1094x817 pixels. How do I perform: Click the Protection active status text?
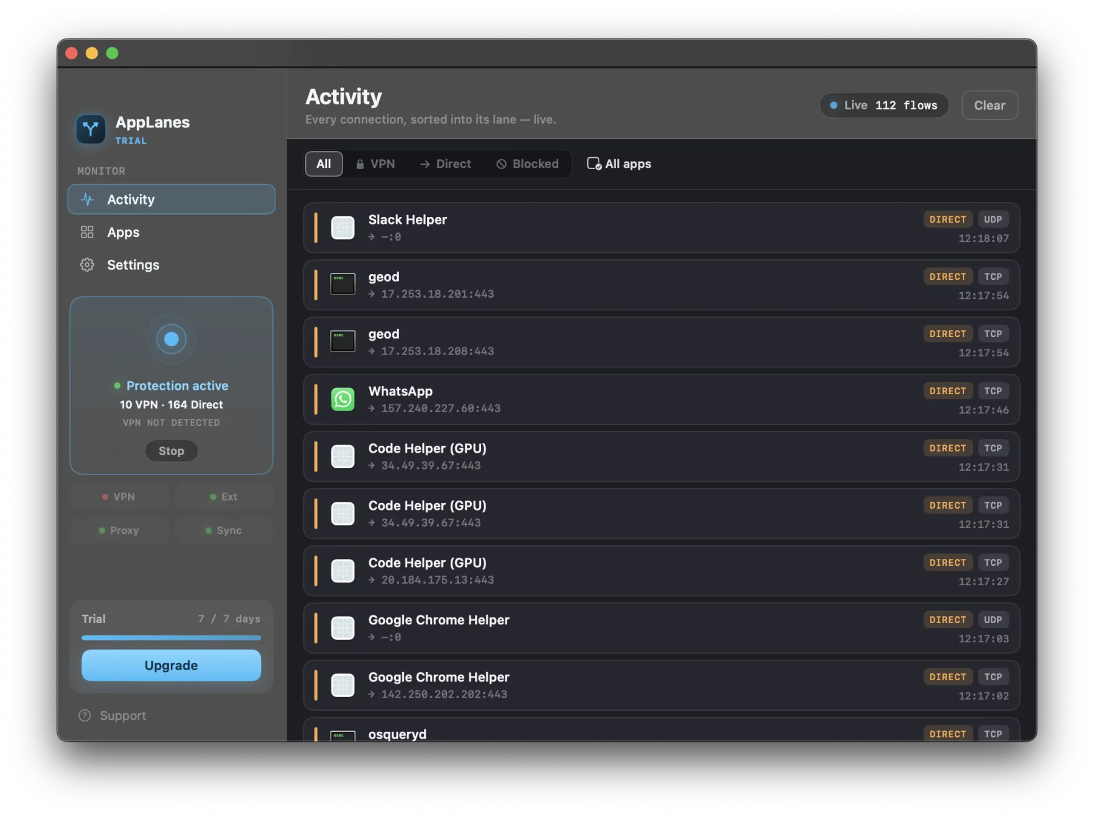tap(177, 385)
